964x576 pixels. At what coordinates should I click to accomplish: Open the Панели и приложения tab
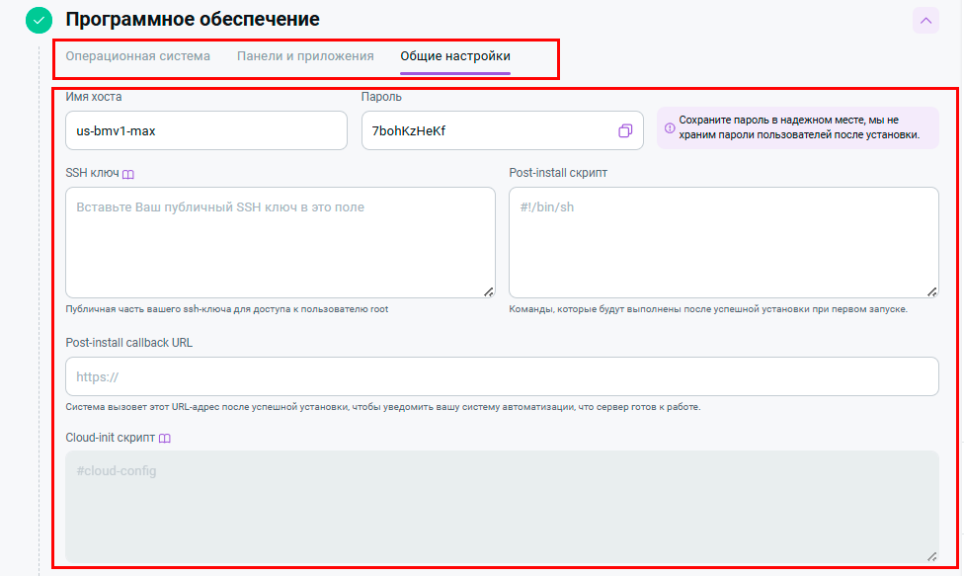pos(305,56)
